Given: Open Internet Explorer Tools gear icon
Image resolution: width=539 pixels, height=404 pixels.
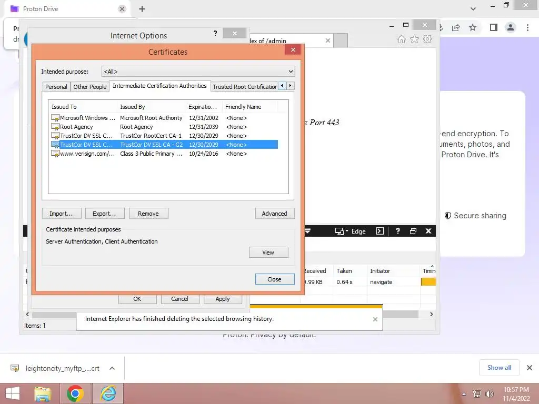Looking at the screenshot, I should pyautogui.click(x=427, y=39).
